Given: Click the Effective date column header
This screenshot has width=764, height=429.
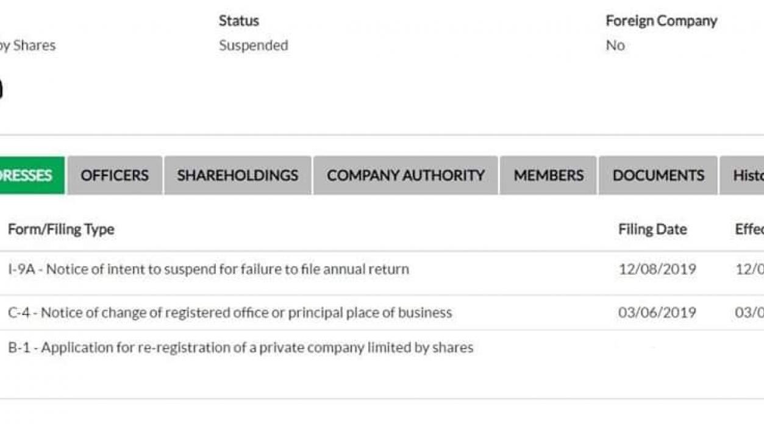Looking at the screenshot, I should click(x=749, y=229).
